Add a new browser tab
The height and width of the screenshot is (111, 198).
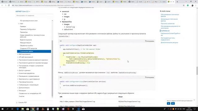[x=177, y=2]
